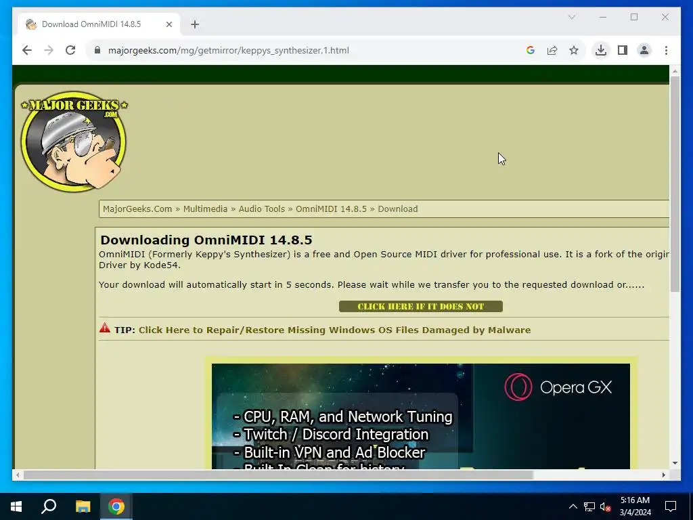Click the 'Downloading OmniMIDI 14.8.5' heading
Screen dimensions: 693x520
[x=206, y=240]
